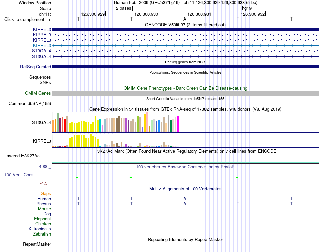Image resolution: width=319 pixels, height=252 pixels.
Task: Click the A base in the complement row
Action: pyautogui.click(x=185, y=19)
